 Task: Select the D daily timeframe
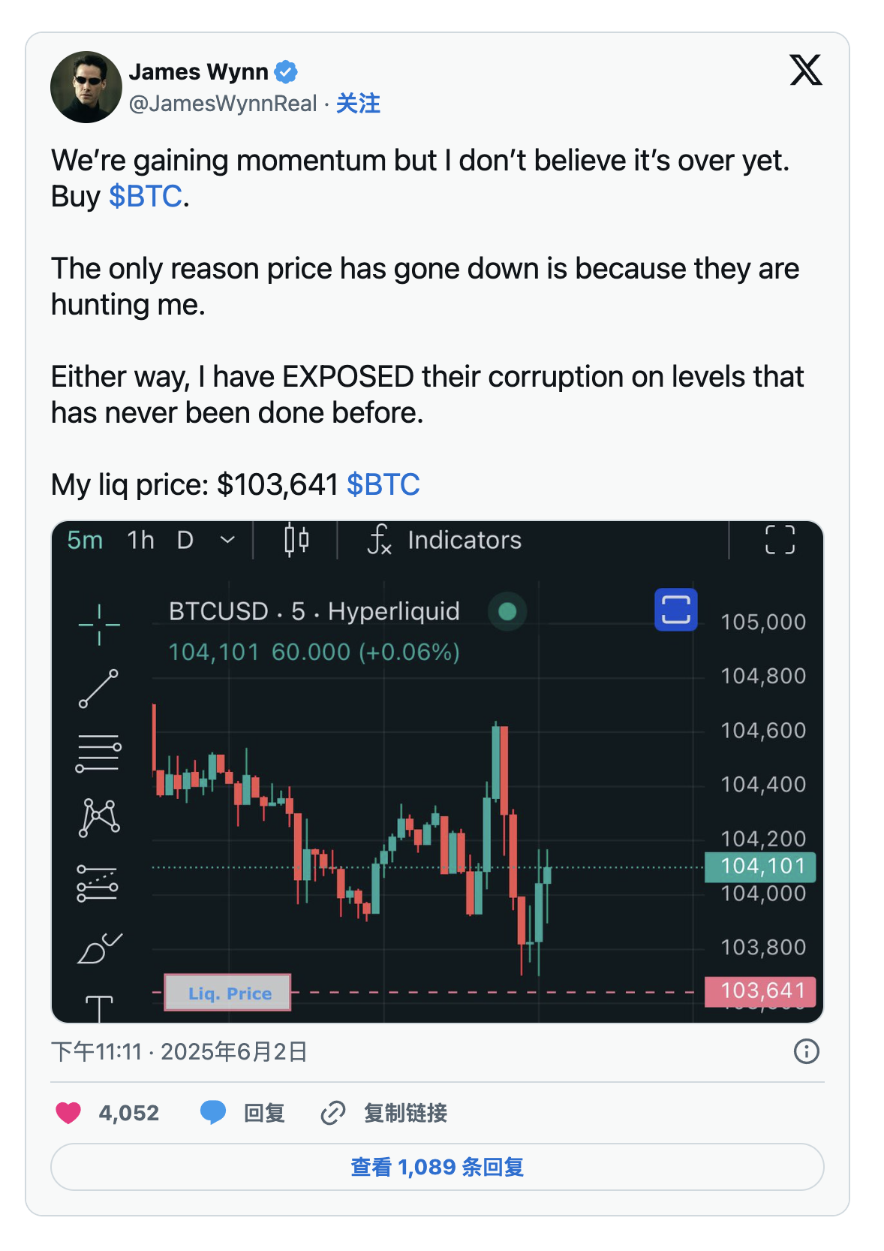coord(185,540)
